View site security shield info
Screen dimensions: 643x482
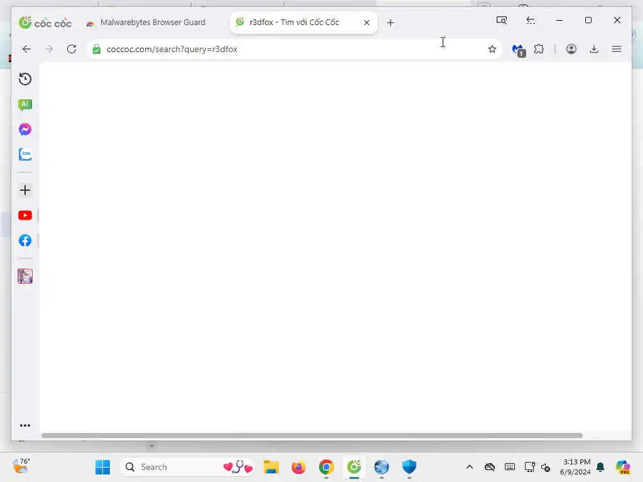coord(97,49)
